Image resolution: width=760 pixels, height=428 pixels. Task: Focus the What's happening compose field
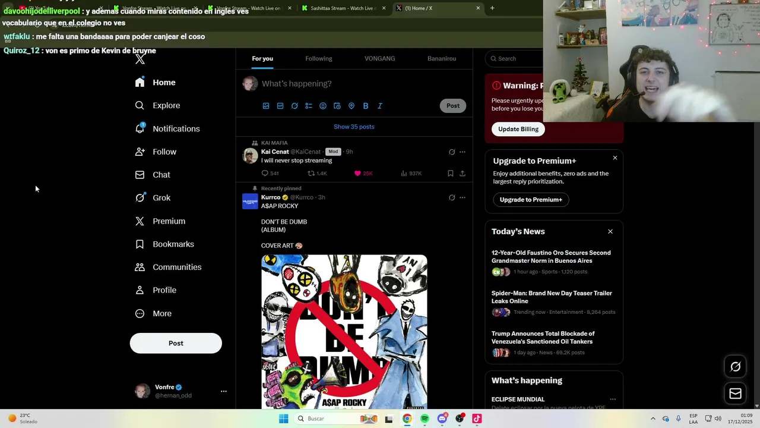pos(297,84)
